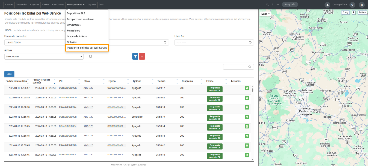Sort table by Equipo column

[x=119, y=81]
